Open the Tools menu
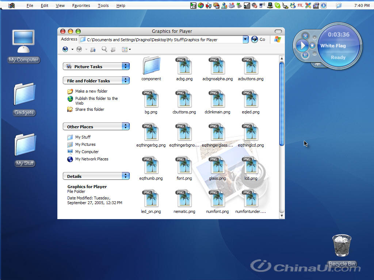 pos(103,5)
